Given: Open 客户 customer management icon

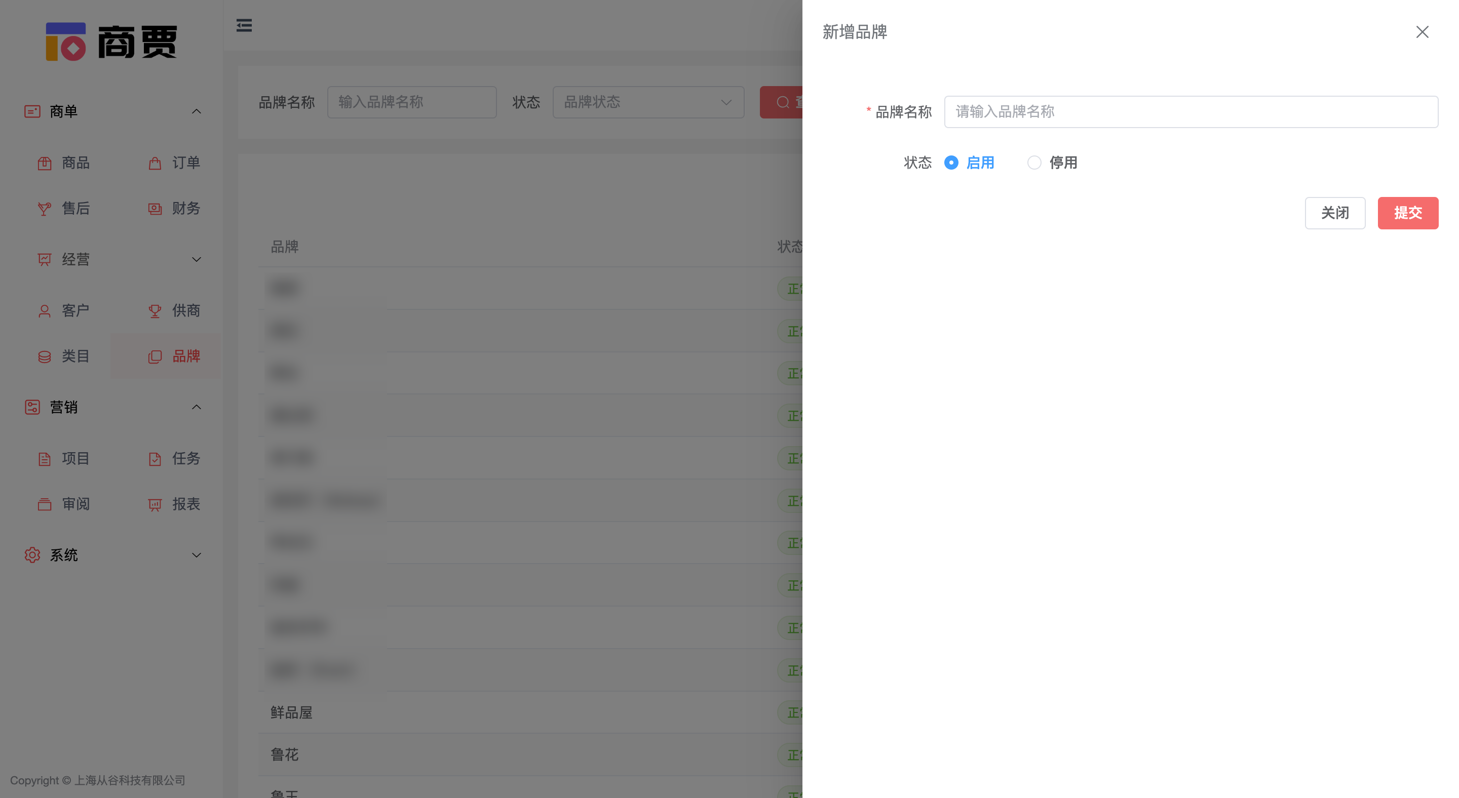Looking at the screenshot, I should pos(45,310).
